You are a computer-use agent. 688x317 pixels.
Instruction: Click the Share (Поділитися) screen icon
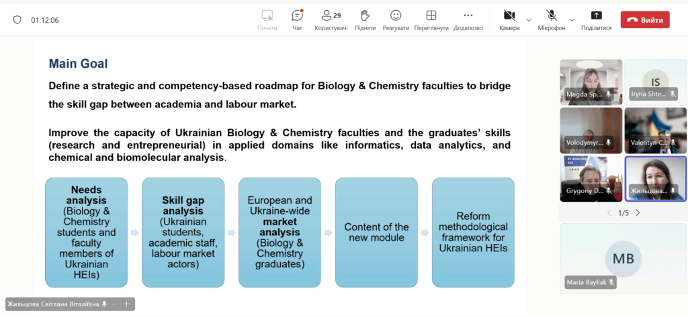coord(596,19)
